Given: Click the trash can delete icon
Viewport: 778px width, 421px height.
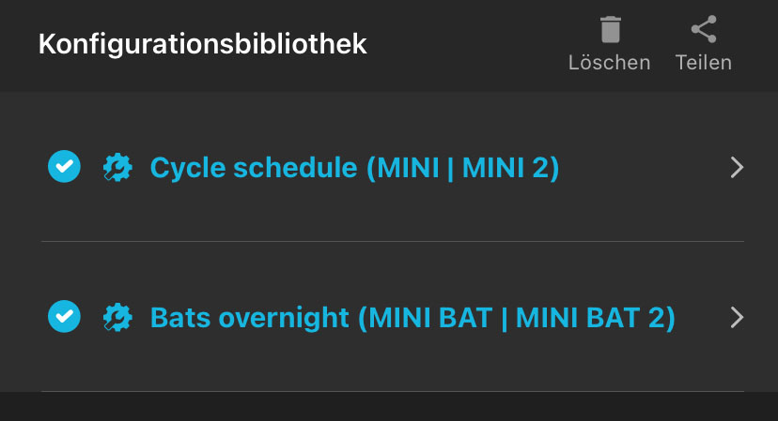Looking at the screenshot, I should point(610,30).
